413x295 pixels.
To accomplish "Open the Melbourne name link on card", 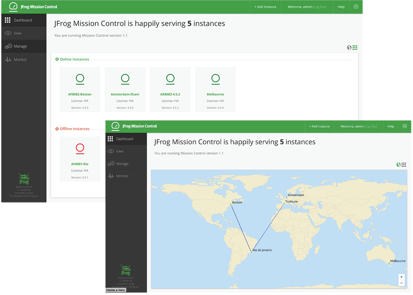I will coord(215,94).
